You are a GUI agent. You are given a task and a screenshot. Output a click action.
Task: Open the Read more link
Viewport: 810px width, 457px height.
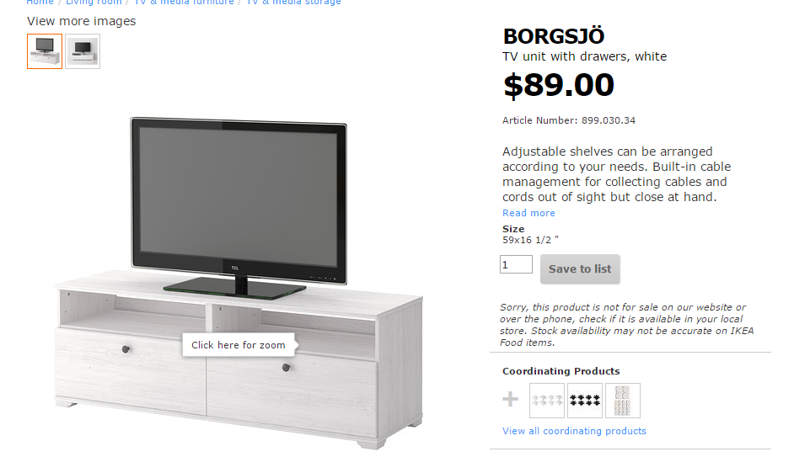528,213
